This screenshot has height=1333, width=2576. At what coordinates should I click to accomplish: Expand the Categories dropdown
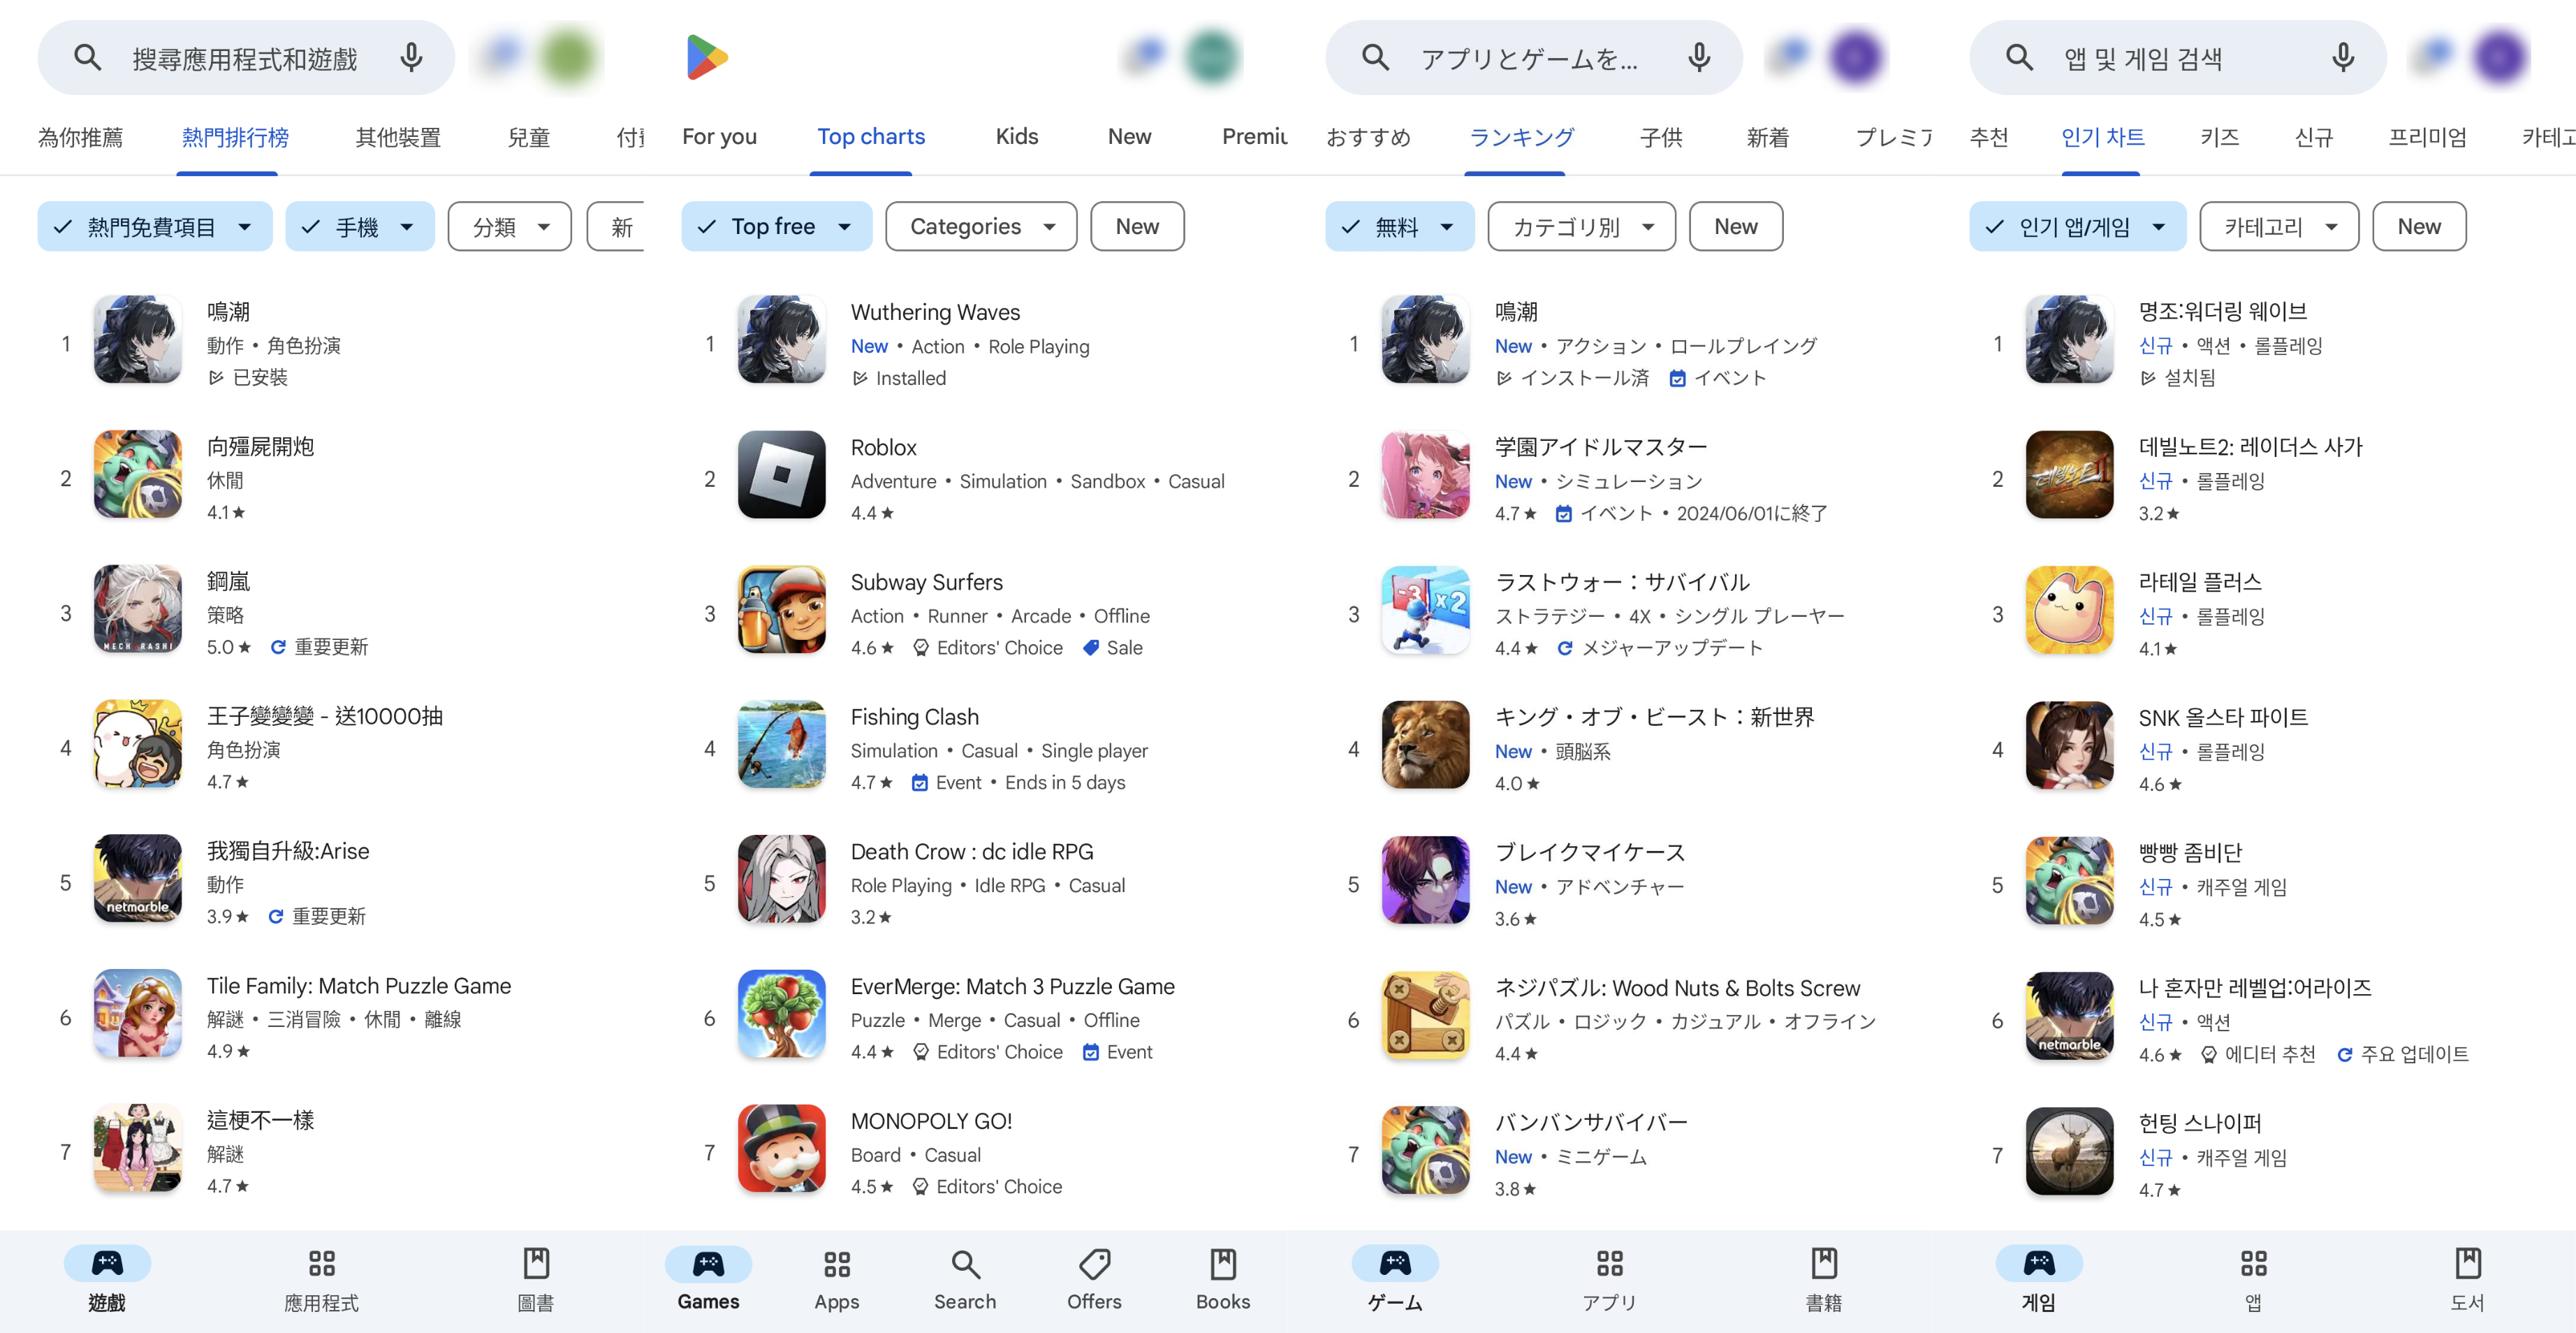tap(981, 226)
